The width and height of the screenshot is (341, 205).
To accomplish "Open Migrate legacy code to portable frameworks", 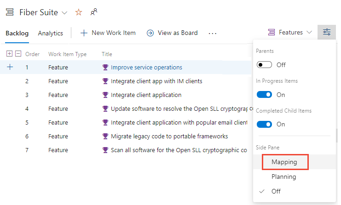I will [x=169, y=137].
